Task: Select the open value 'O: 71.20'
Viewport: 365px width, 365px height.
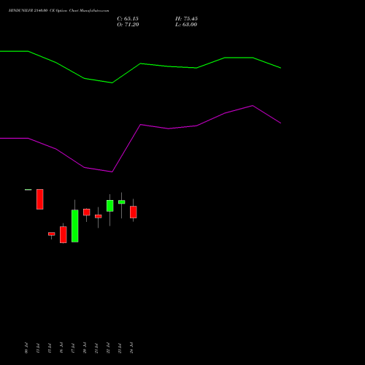Action: click(x=128, y=25)
